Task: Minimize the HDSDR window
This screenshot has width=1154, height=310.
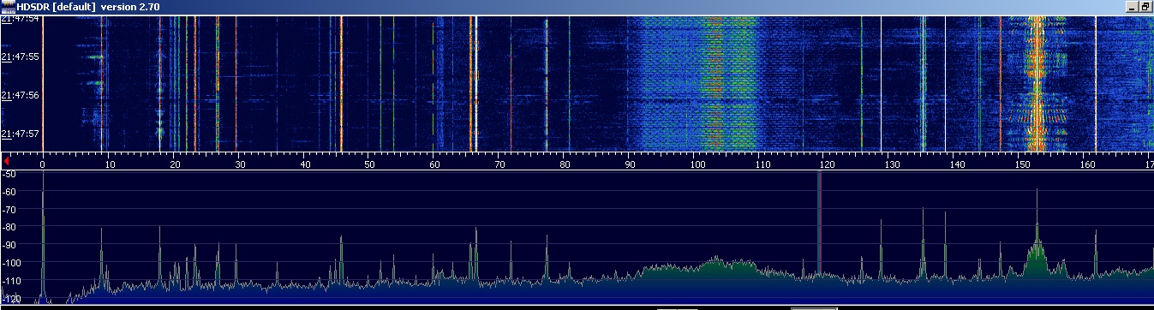Action: 1131,6
